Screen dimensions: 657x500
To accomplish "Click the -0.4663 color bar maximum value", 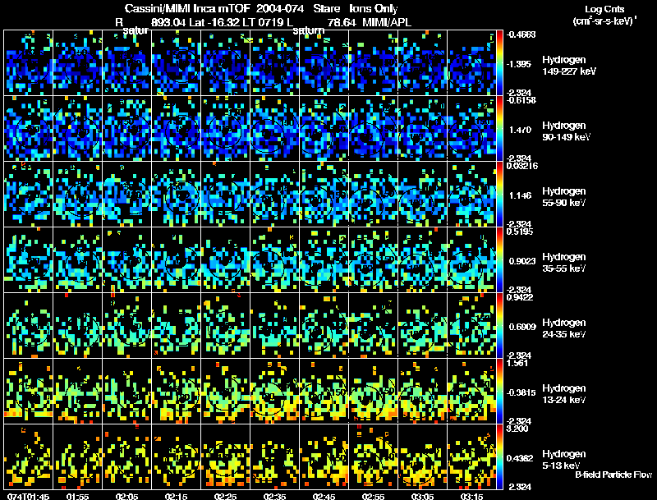I will point(521,34).
